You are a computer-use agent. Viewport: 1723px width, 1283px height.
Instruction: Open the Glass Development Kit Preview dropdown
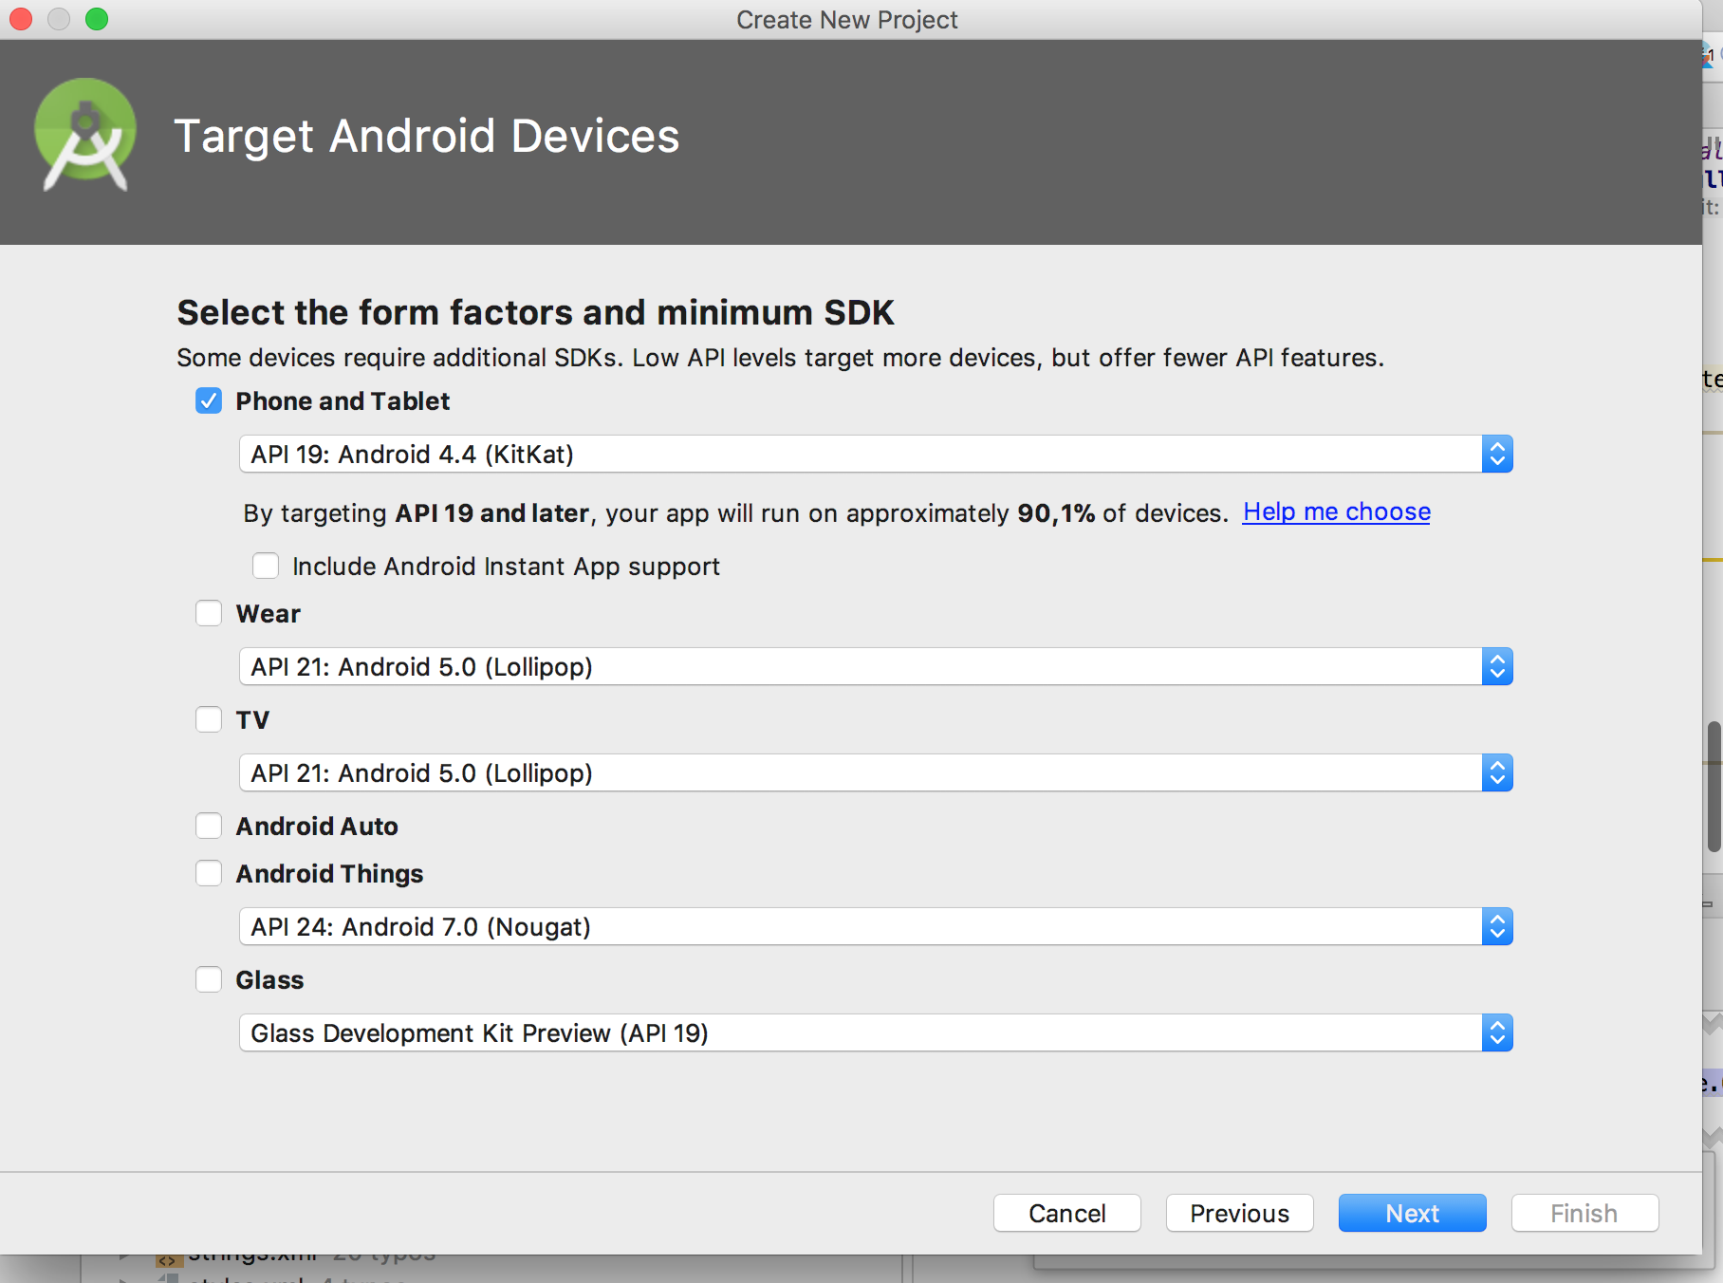pos(876,1033)
